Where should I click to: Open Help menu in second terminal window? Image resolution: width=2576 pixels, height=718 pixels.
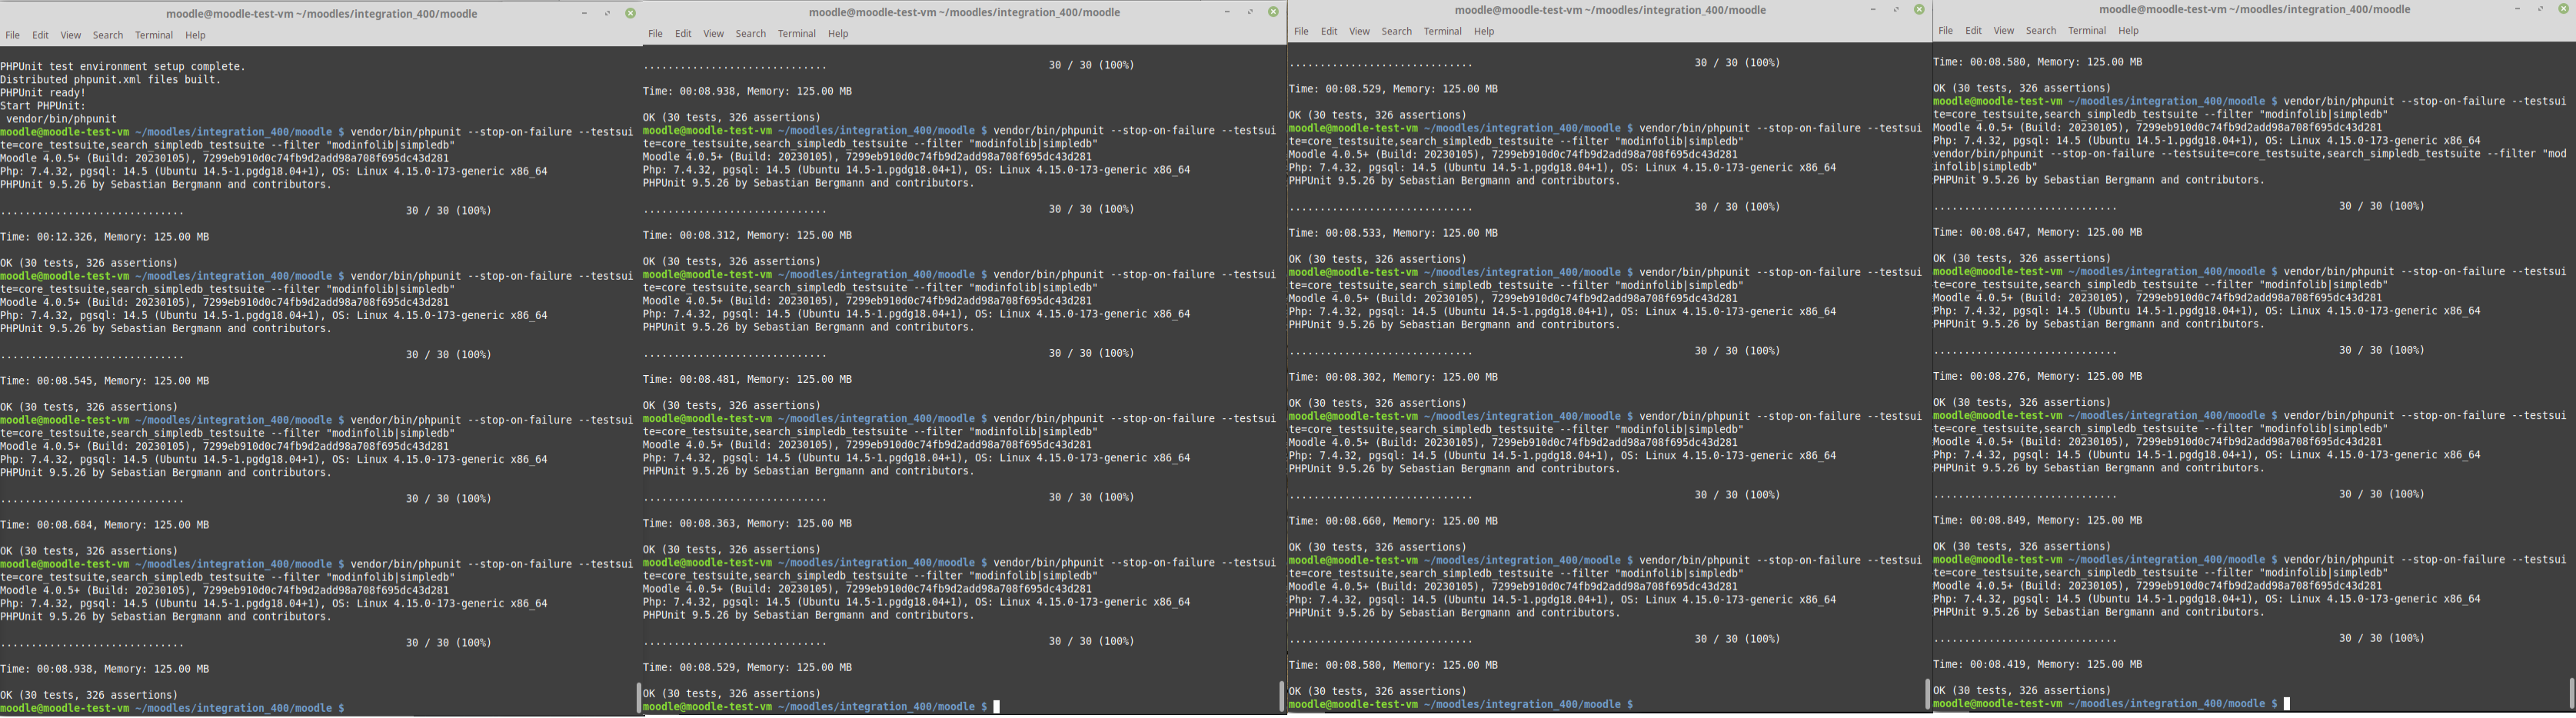[x=838, y=34]
